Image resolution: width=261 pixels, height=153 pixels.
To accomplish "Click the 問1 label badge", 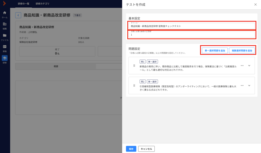I will pyautogui.click(x=143, y=62).
